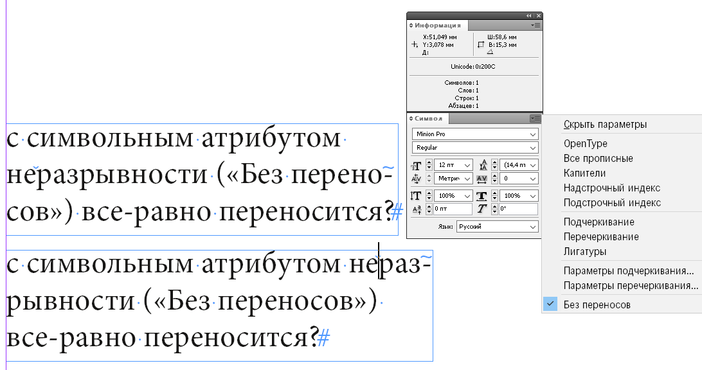Click the kerning icon

tap(416, 179)
